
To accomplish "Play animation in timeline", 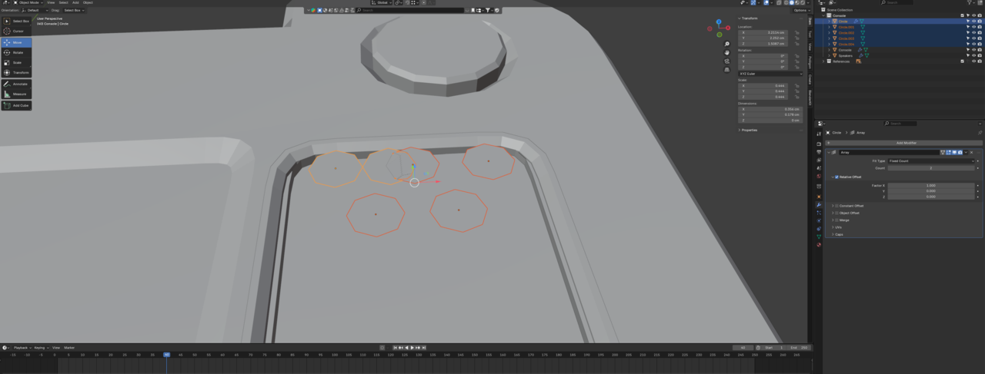I will (412, 348).
